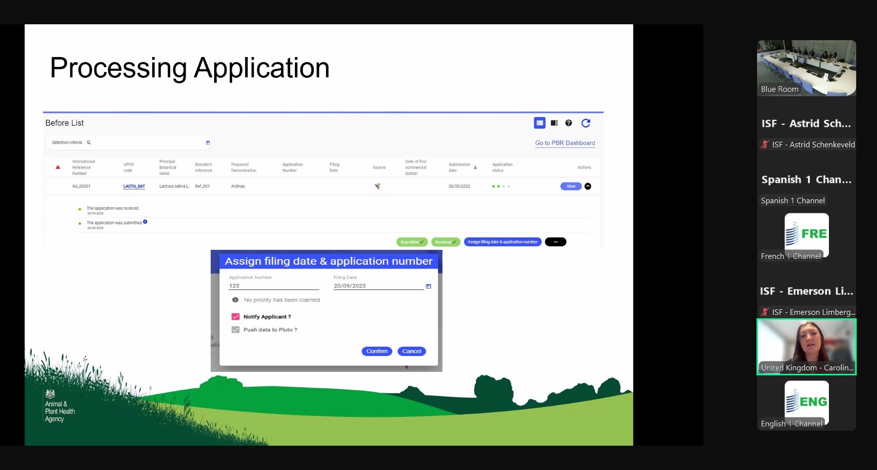
Task: Open the black more options button
Action: [x=555, y=242]
